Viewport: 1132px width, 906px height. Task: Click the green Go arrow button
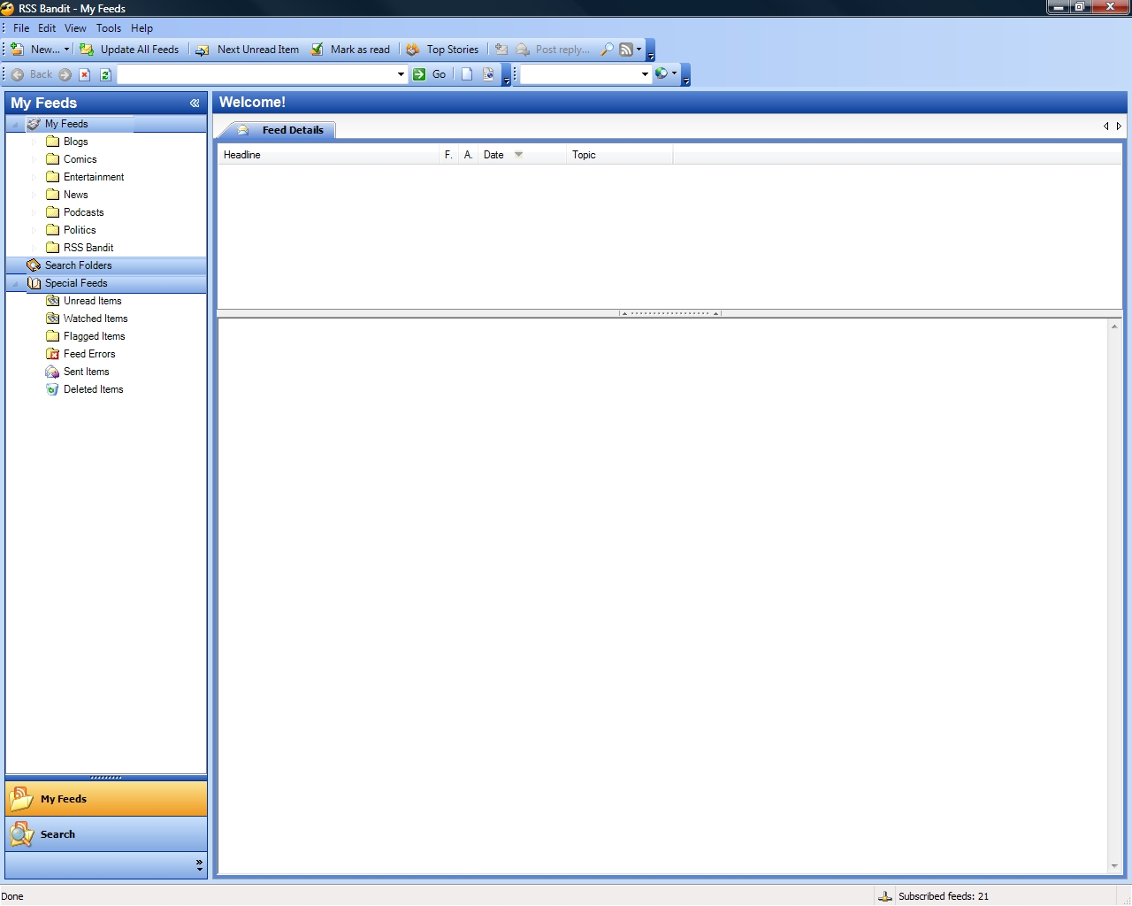click(419, 74)
